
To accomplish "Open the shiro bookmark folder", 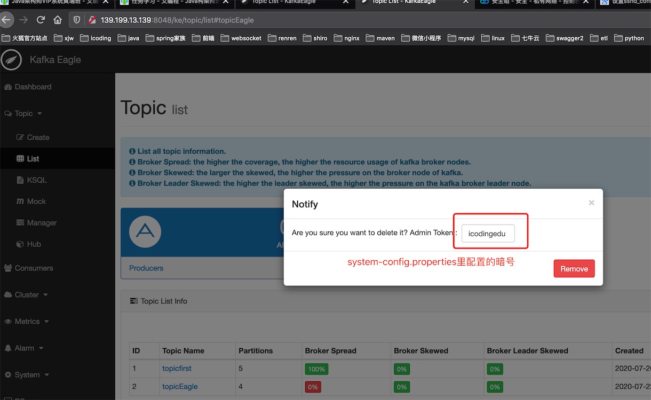I will pos(315,38).
